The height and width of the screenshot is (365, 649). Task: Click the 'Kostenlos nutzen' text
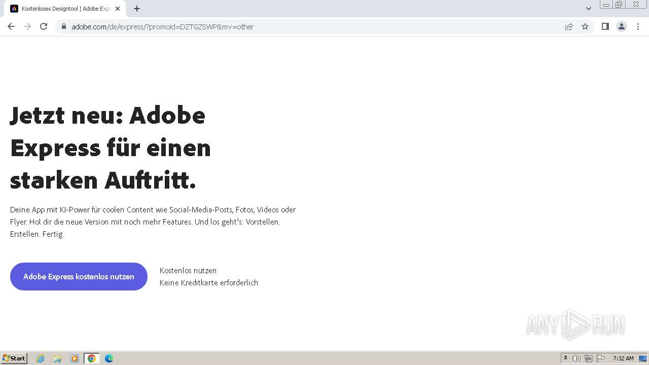[x=188, y=271]
